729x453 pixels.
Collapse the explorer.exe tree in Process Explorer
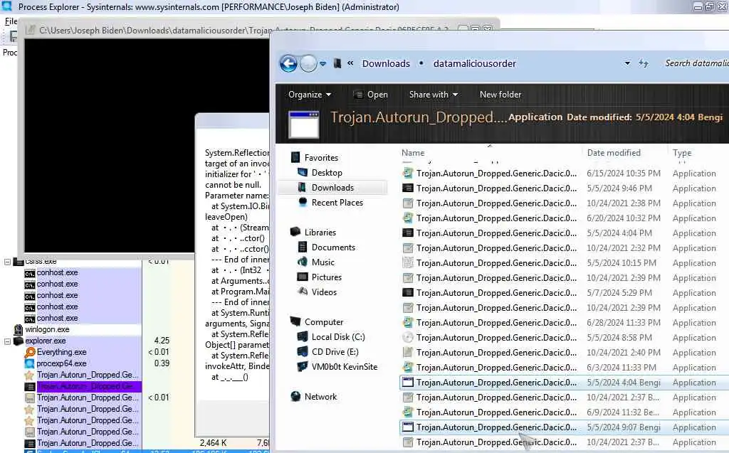click(x=7, y=341)
